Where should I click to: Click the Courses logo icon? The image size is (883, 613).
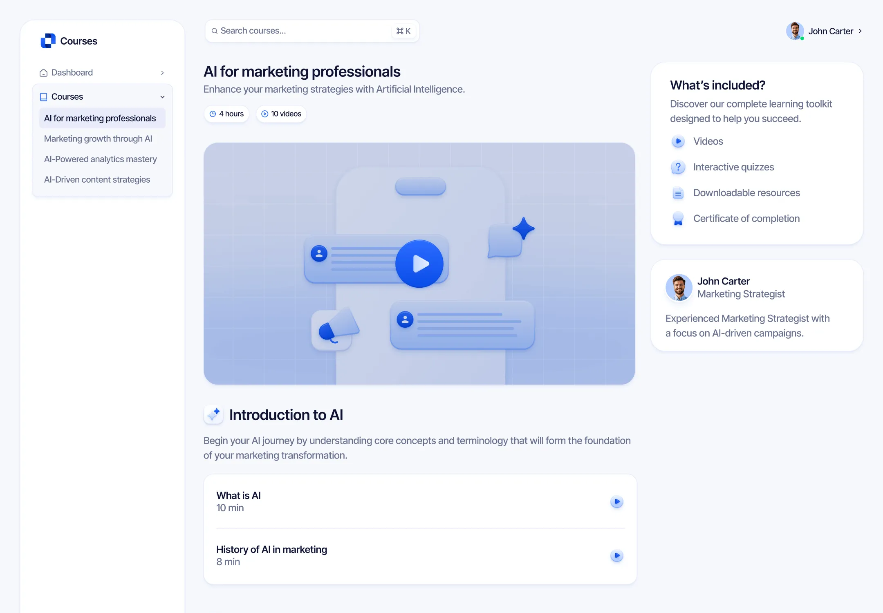[48, 41]
